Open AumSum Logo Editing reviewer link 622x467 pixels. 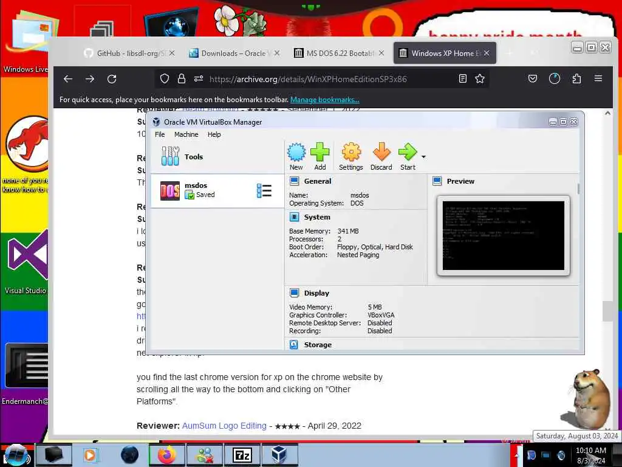[x=224, y=426]
